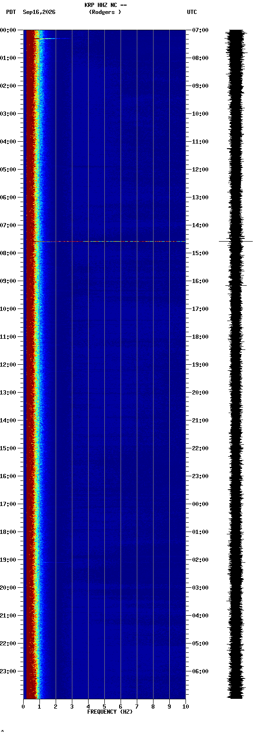The image size is (256, 736).
Task: Select the 21:00 label on the PDT axis
Action: (x=8, y=616)
